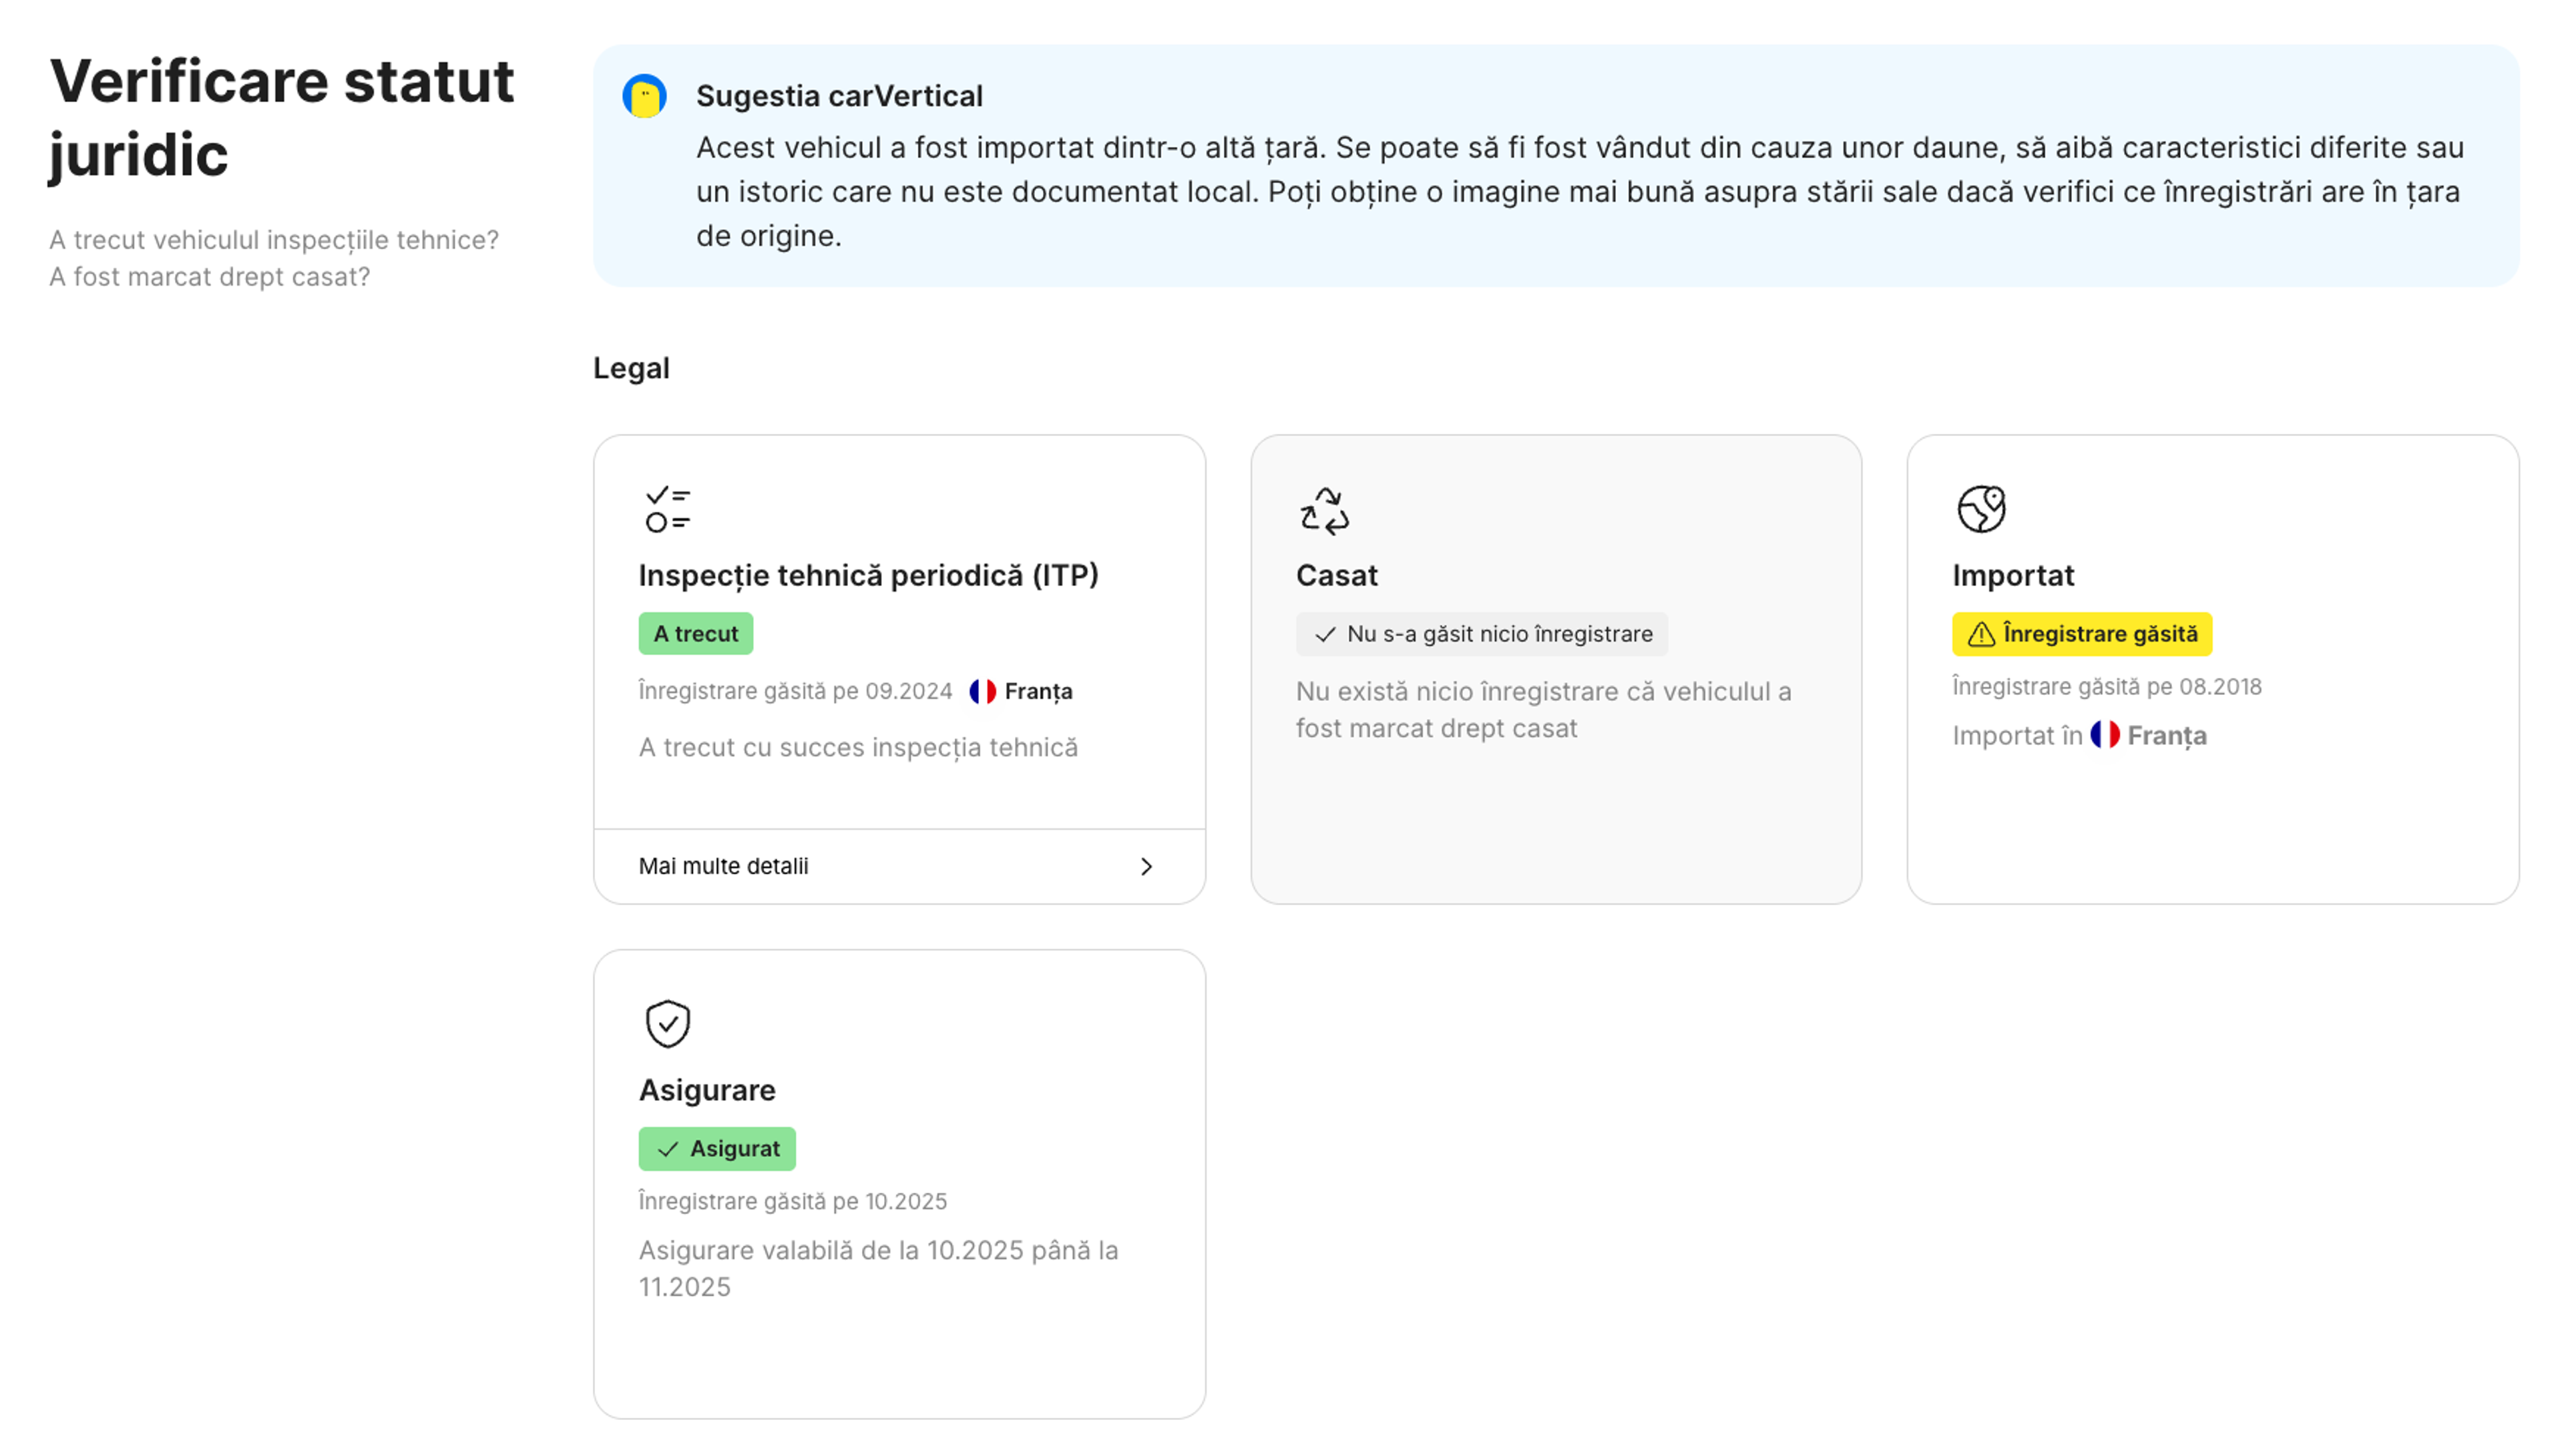Click the Casat recycle icon
Image resolution: width=2564 pixels, height=1456 pixels.
(1324, 510)
